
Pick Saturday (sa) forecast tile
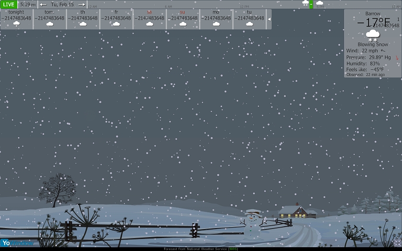[149, 19]
